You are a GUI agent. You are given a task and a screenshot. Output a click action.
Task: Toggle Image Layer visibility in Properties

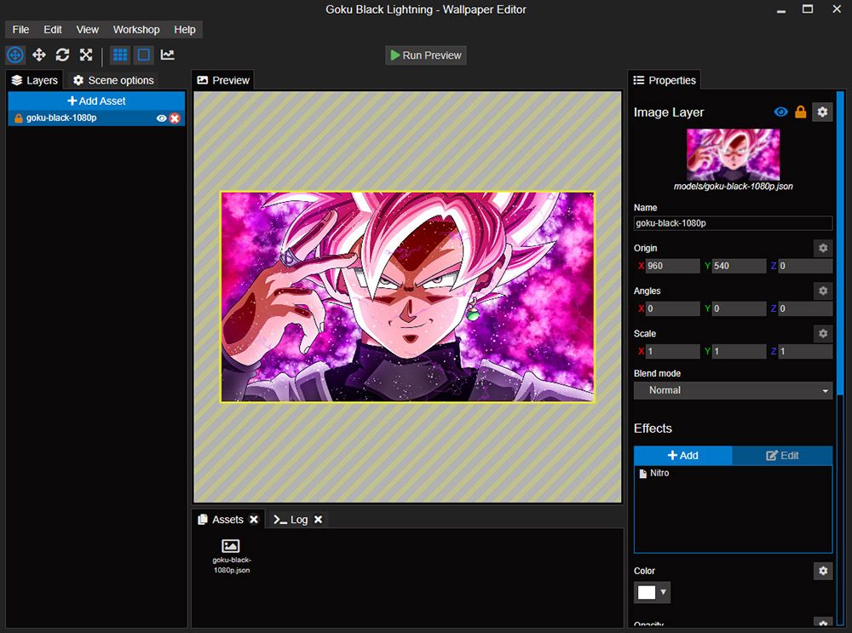(780, 112)
